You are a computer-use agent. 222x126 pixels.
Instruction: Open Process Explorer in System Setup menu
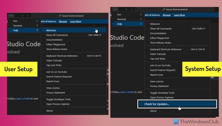pos(177,97)
